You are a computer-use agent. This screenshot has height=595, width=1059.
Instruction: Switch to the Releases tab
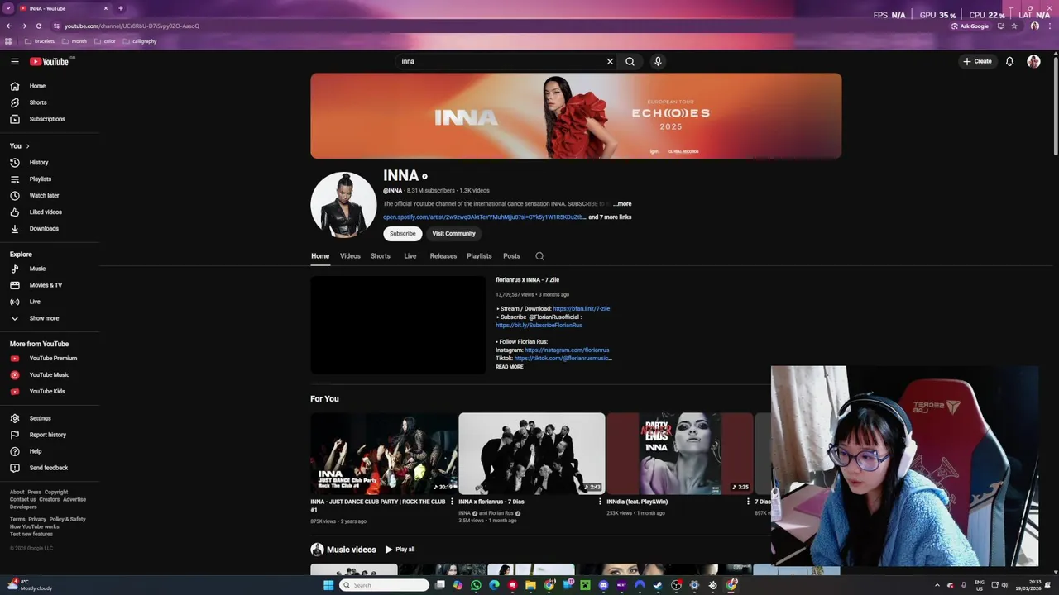(443, 256)
